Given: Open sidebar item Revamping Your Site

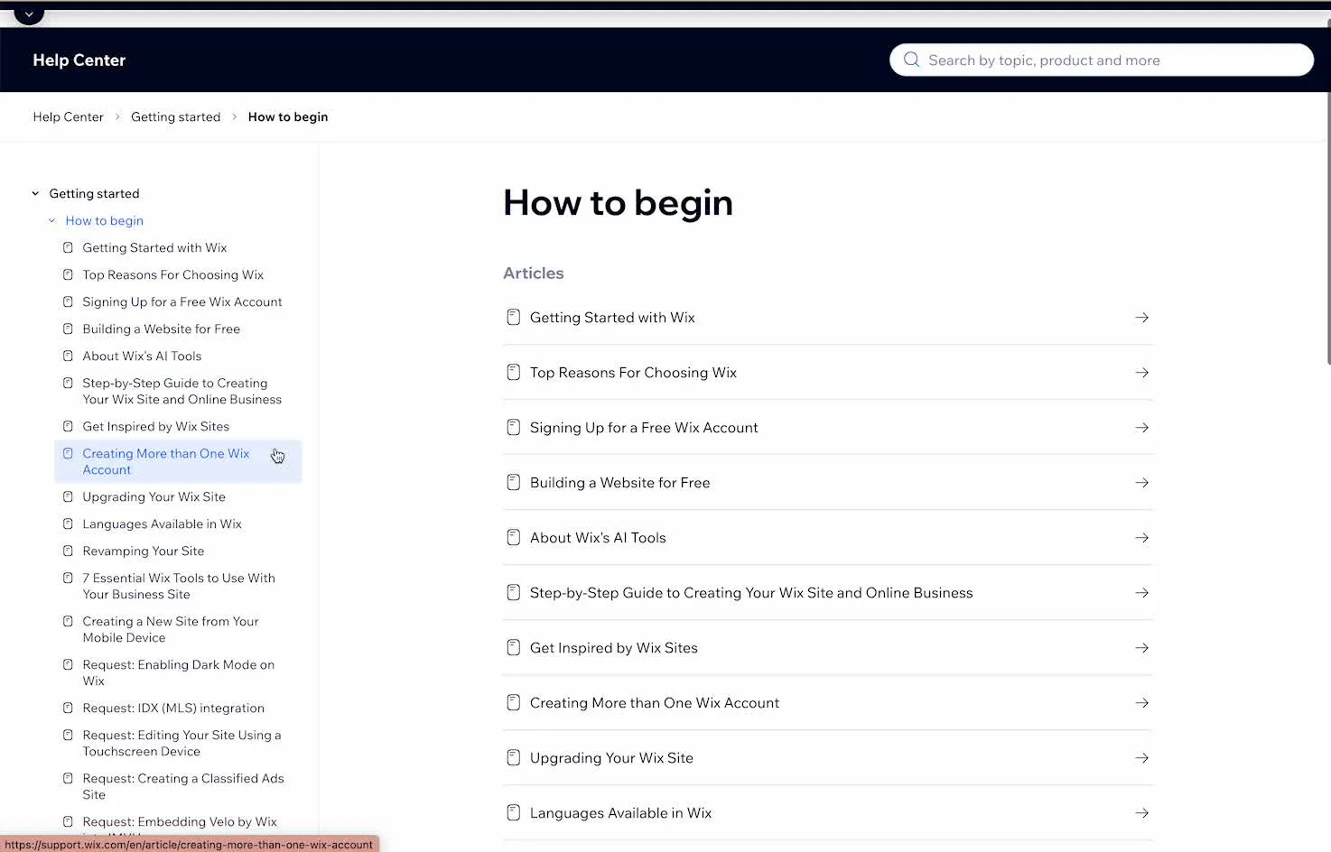Looking at the screenshot, I should click(x=143, y=551).
